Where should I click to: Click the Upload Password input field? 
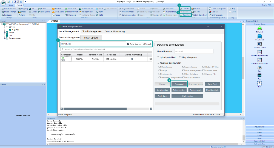(x=194, y=51)
